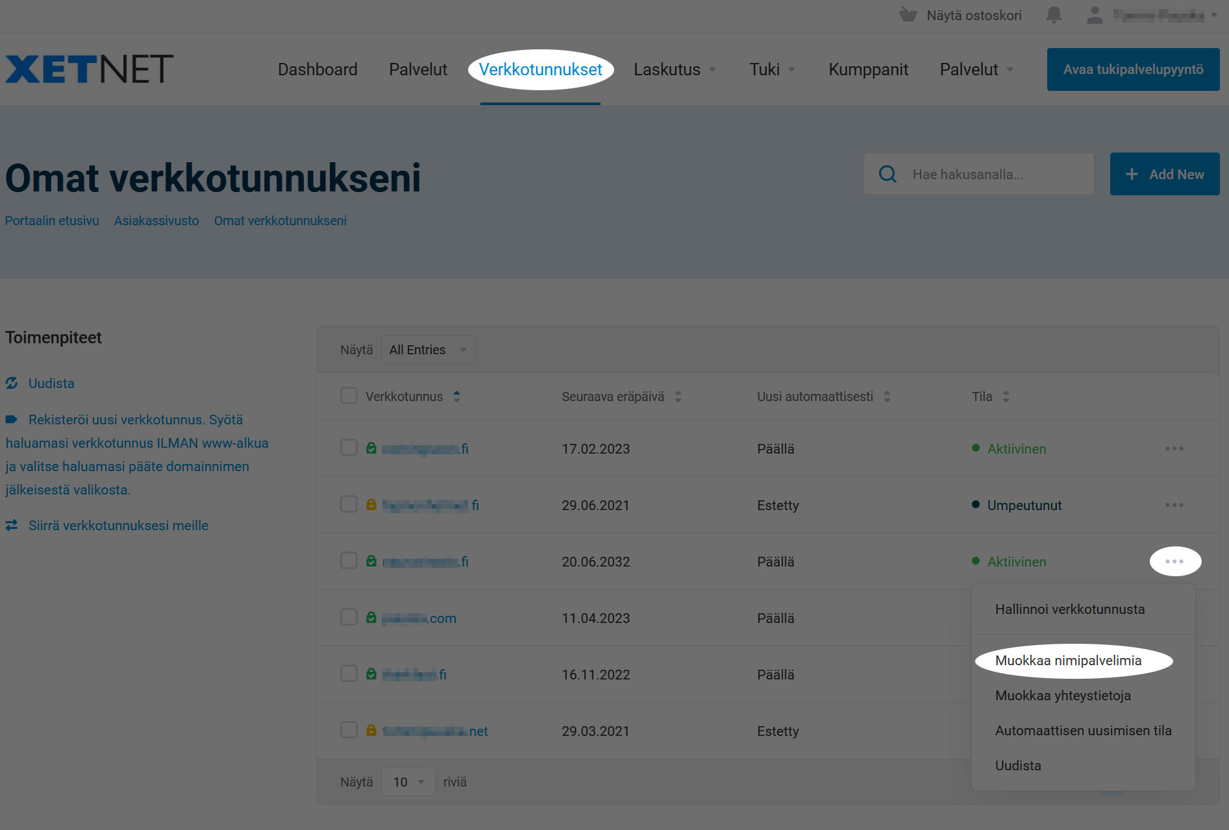This screenshot has height=830, width=1229.
Task: Select checkbox of the .com domain row
Action: click(349, 617)
